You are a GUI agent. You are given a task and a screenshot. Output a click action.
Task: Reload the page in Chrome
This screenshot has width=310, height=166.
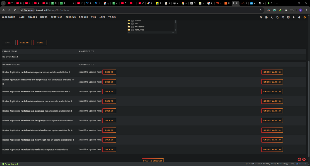[15, 10]
